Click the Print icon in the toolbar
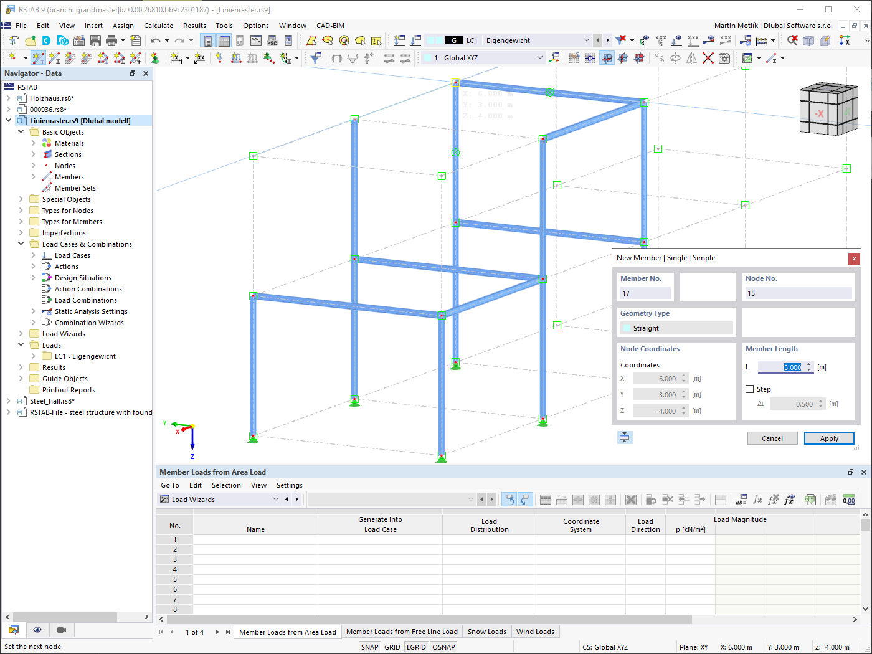872x654 pixels. point(111,40)
